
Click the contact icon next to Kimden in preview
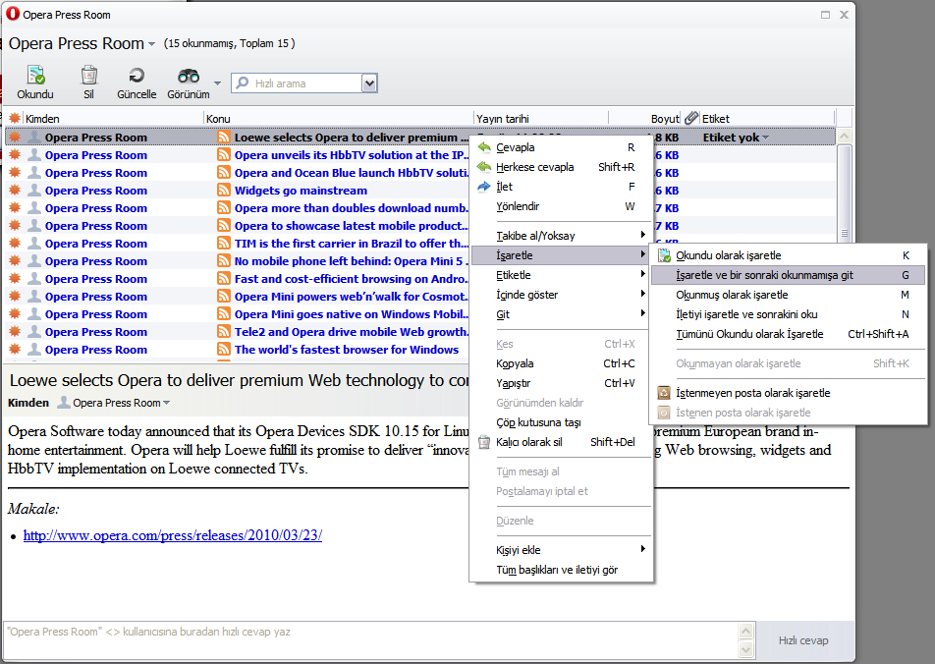click(63, 403)
